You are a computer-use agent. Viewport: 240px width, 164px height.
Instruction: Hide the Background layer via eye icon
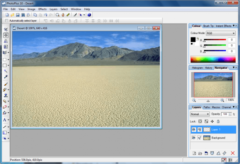coord(194,138)
